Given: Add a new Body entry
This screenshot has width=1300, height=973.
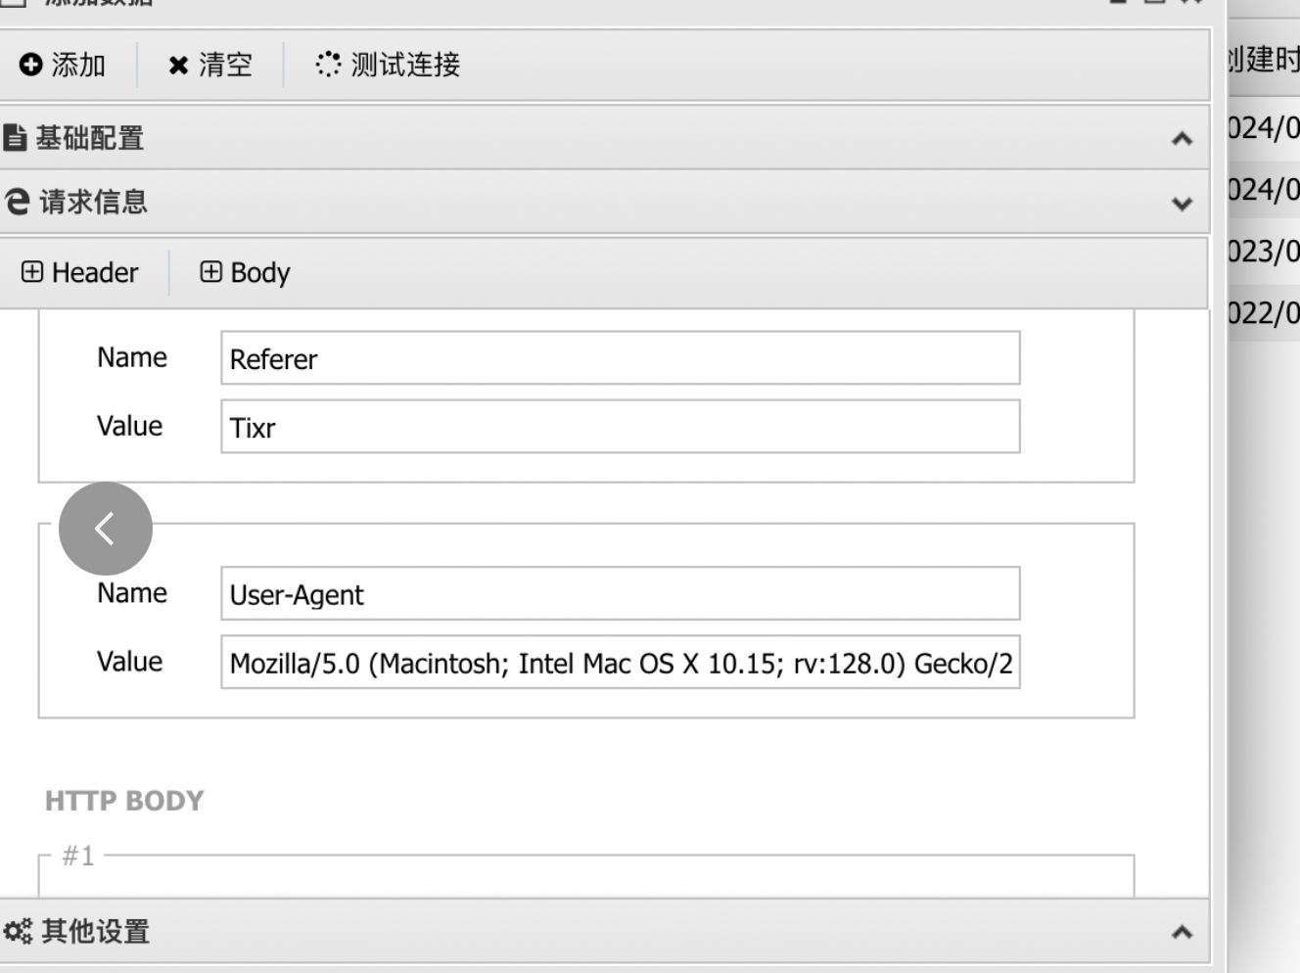Looking at the screenshot, I should click(245, 272).
